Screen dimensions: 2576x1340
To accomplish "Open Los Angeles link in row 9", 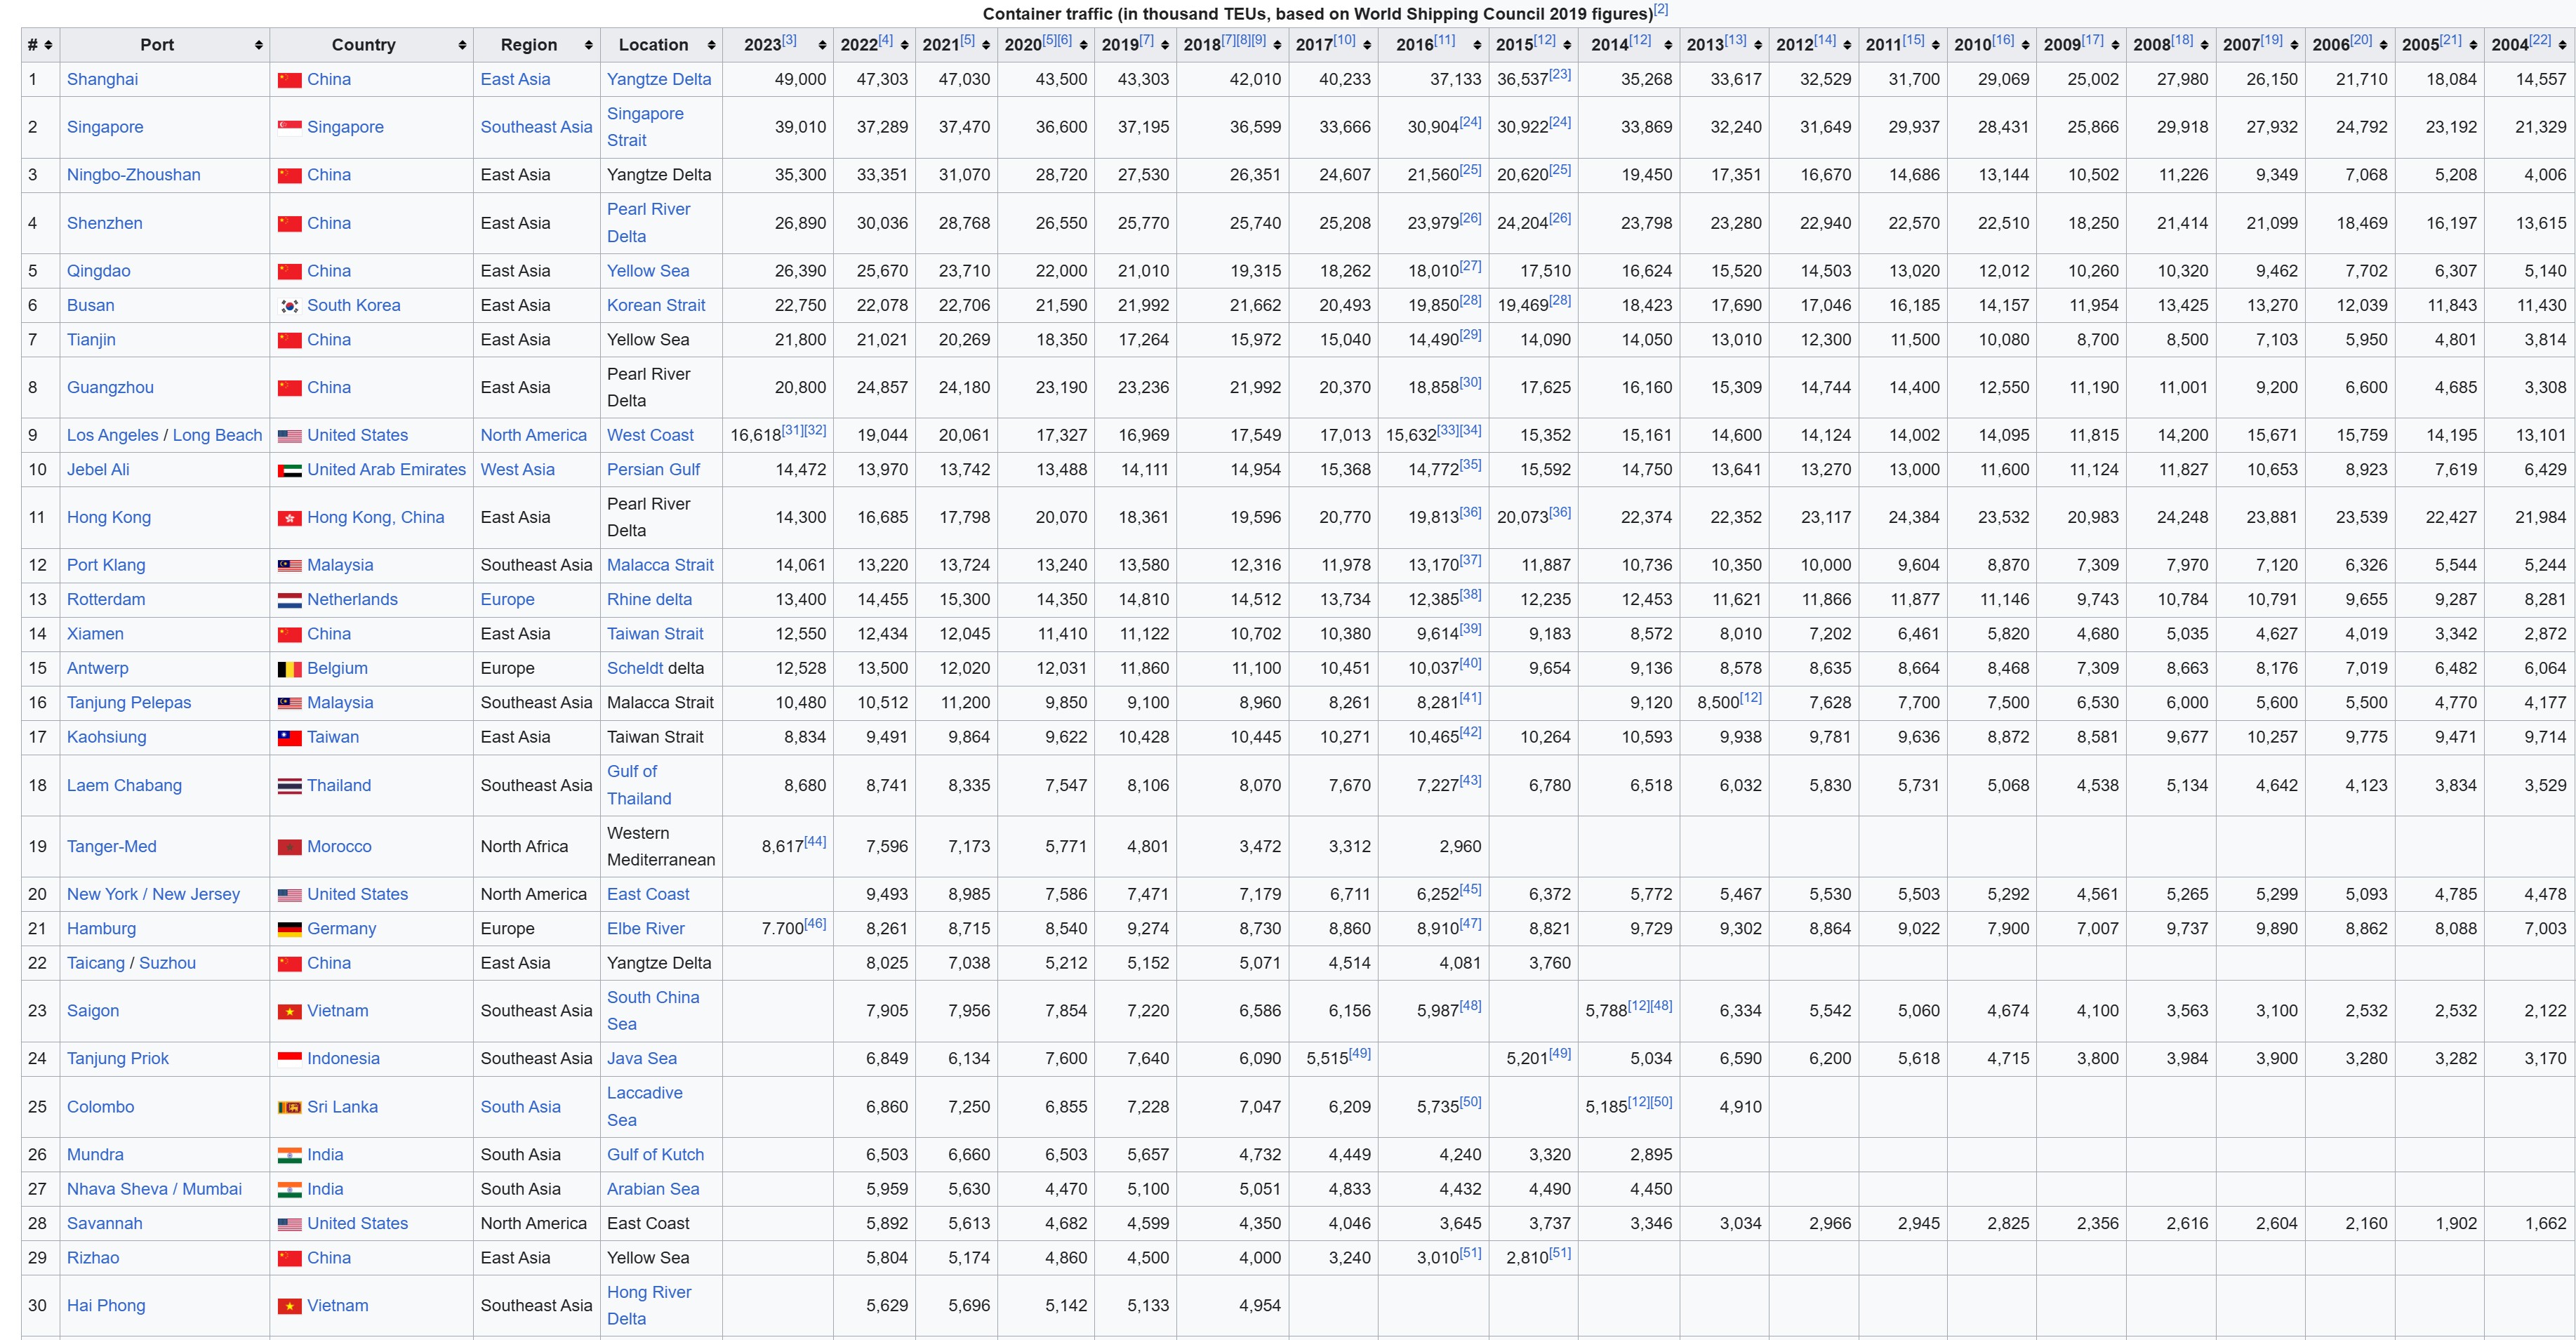I will [x=113, y=436].
